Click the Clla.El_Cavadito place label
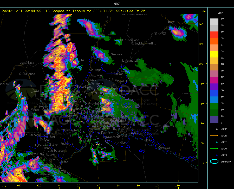234x189 pixels. (x=144, y=43)
